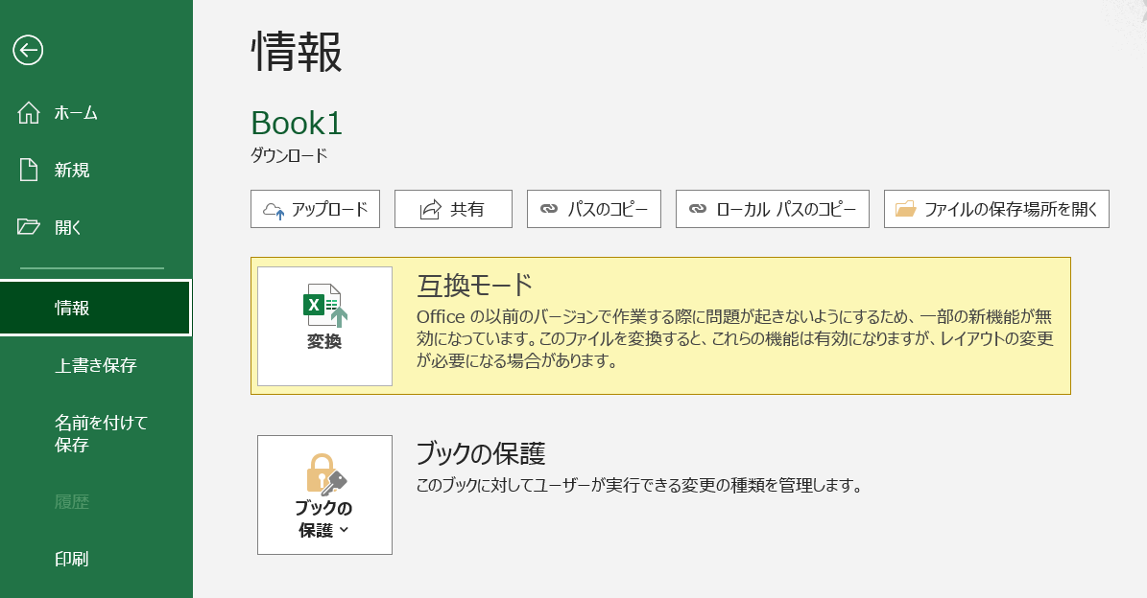Open the 印刷 page from sidebar
The height and width of the screenshot is (598, 1147).
point(72,559)
